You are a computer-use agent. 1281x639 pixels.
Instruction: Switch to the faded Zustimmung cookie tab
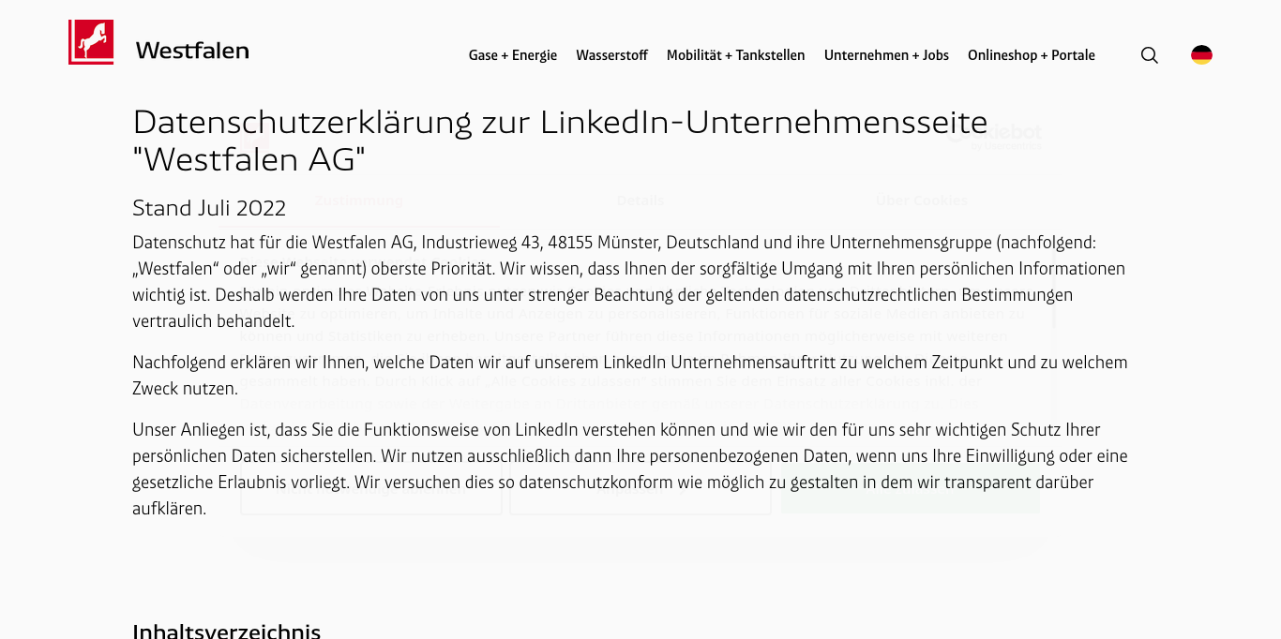pos(358,201)
